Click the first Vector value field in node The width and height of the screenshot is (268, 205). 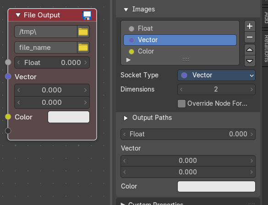pyautogui.click(x=52, y=90)
